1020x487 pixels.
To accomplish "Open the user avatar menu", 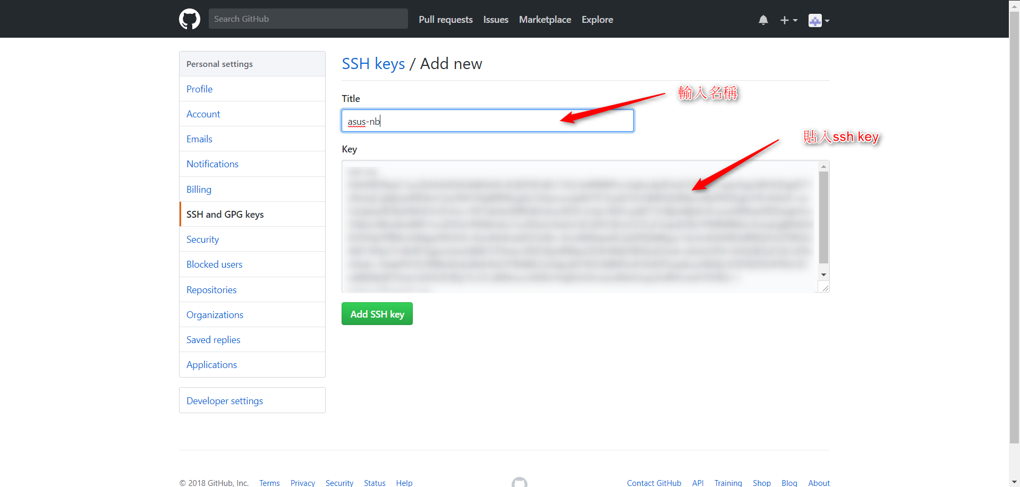I will point(819,20).
